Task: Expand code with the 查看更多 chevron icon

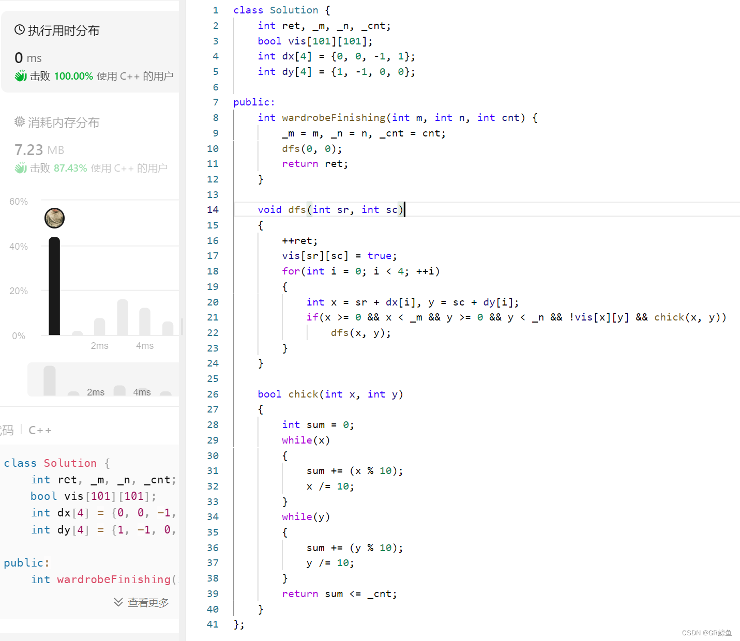Action: pos(118,602)
